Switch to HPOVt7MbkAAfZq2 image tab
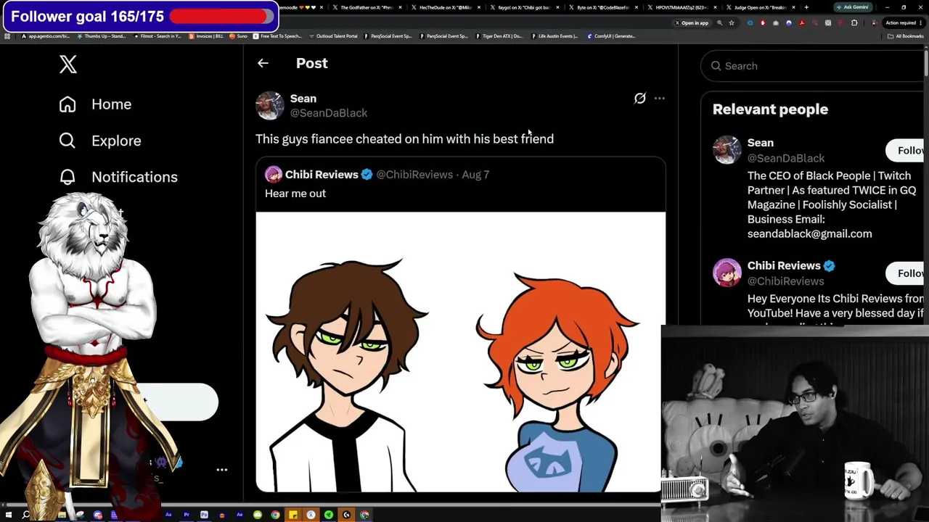 pyautogui.click(x=682, y=7)
